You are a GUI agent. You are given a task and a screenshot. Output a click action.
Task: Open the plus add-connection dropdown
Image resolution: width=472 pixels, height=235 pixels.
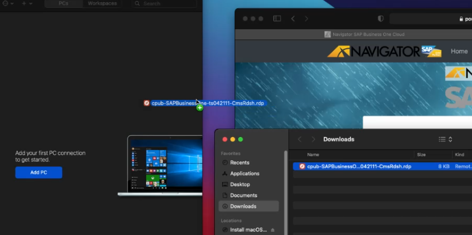pos(27,4)
